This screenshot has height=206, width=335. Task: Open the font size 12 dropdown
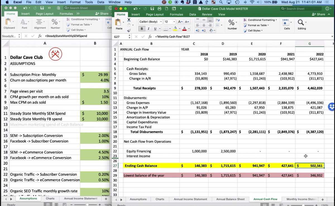(x=174, y=22)
